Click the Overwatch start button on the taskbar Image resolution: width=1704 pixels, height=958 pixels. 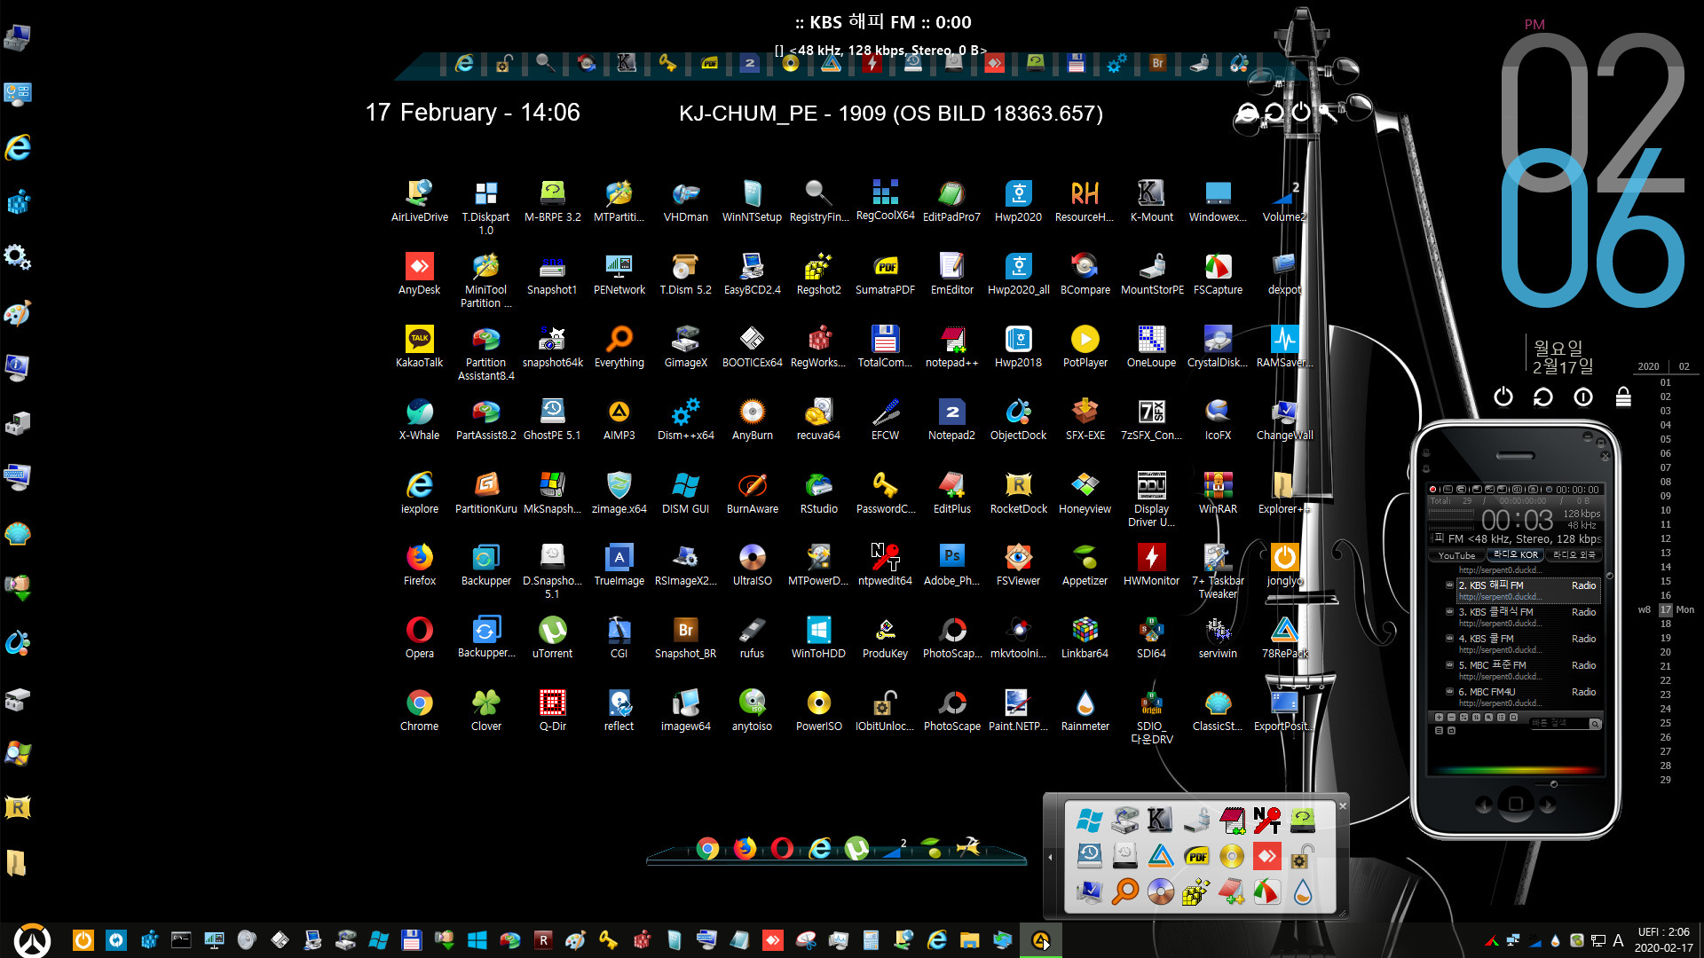click(33, 940)
